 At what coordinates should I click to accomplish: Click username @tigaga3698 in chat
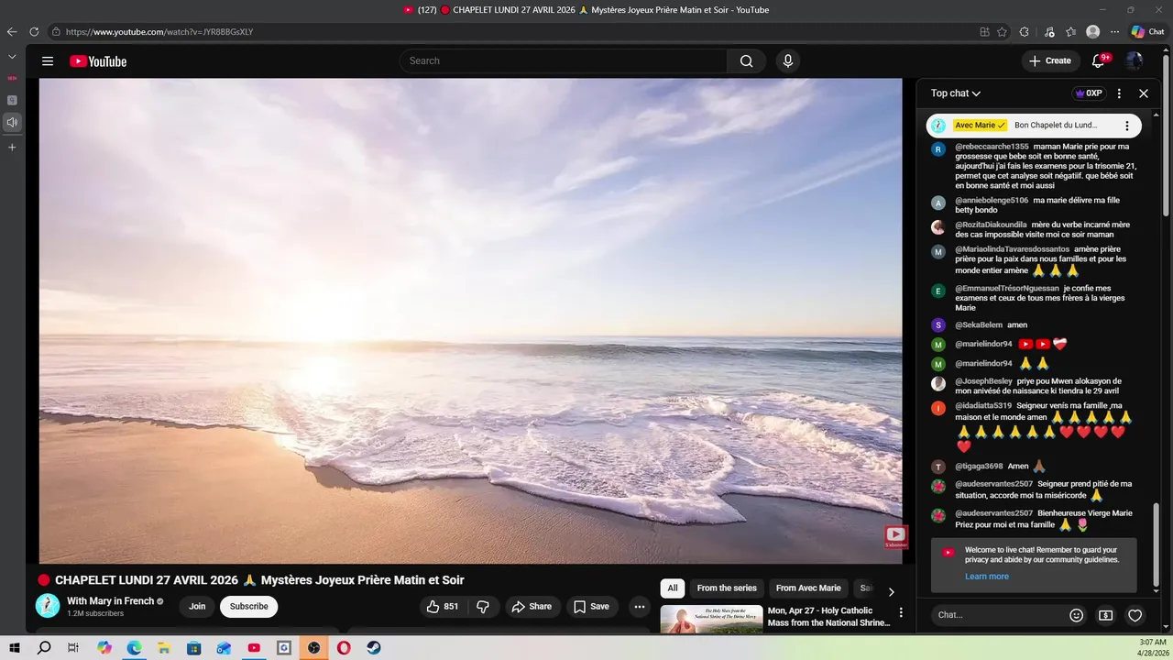[979, 466]
